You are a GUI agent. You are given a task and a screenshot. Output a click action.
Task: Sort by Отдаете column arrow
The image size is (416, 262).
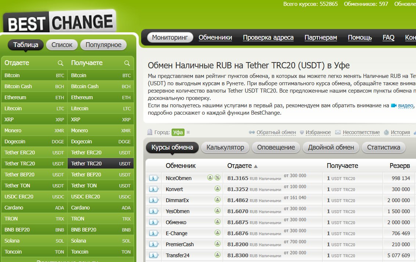pos(256,166)
